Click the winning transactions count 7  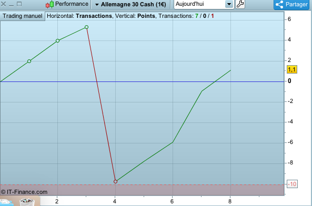(197, 16)
